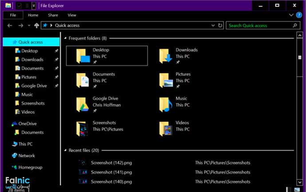Switch to details view in status bar

tap(289, 189)
